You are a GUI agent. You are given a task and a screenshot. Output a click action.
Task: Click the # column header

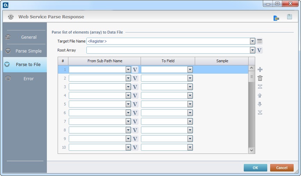tap(63, 61)
